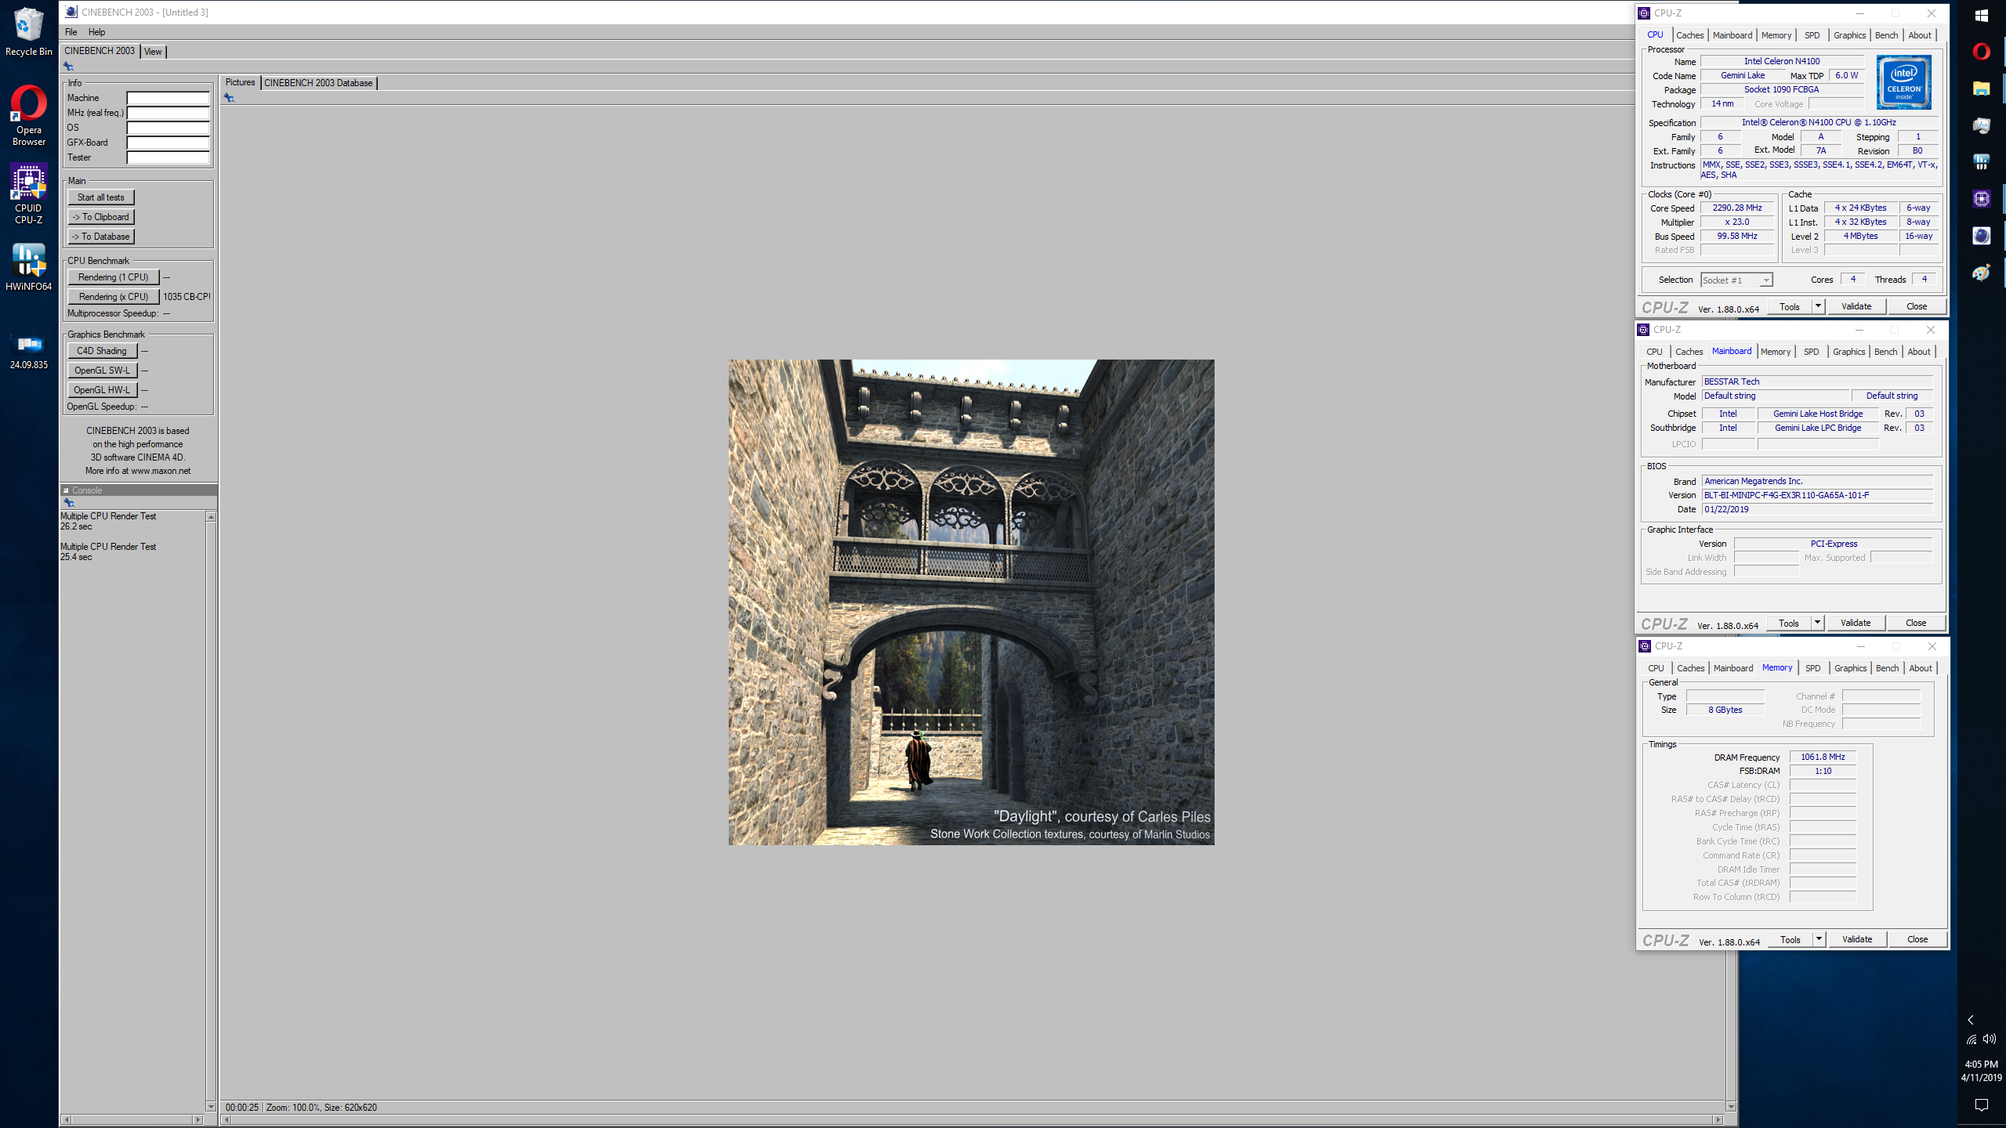Click the To Clipboard button
2006x1128 pixels.
pos(101,217)
